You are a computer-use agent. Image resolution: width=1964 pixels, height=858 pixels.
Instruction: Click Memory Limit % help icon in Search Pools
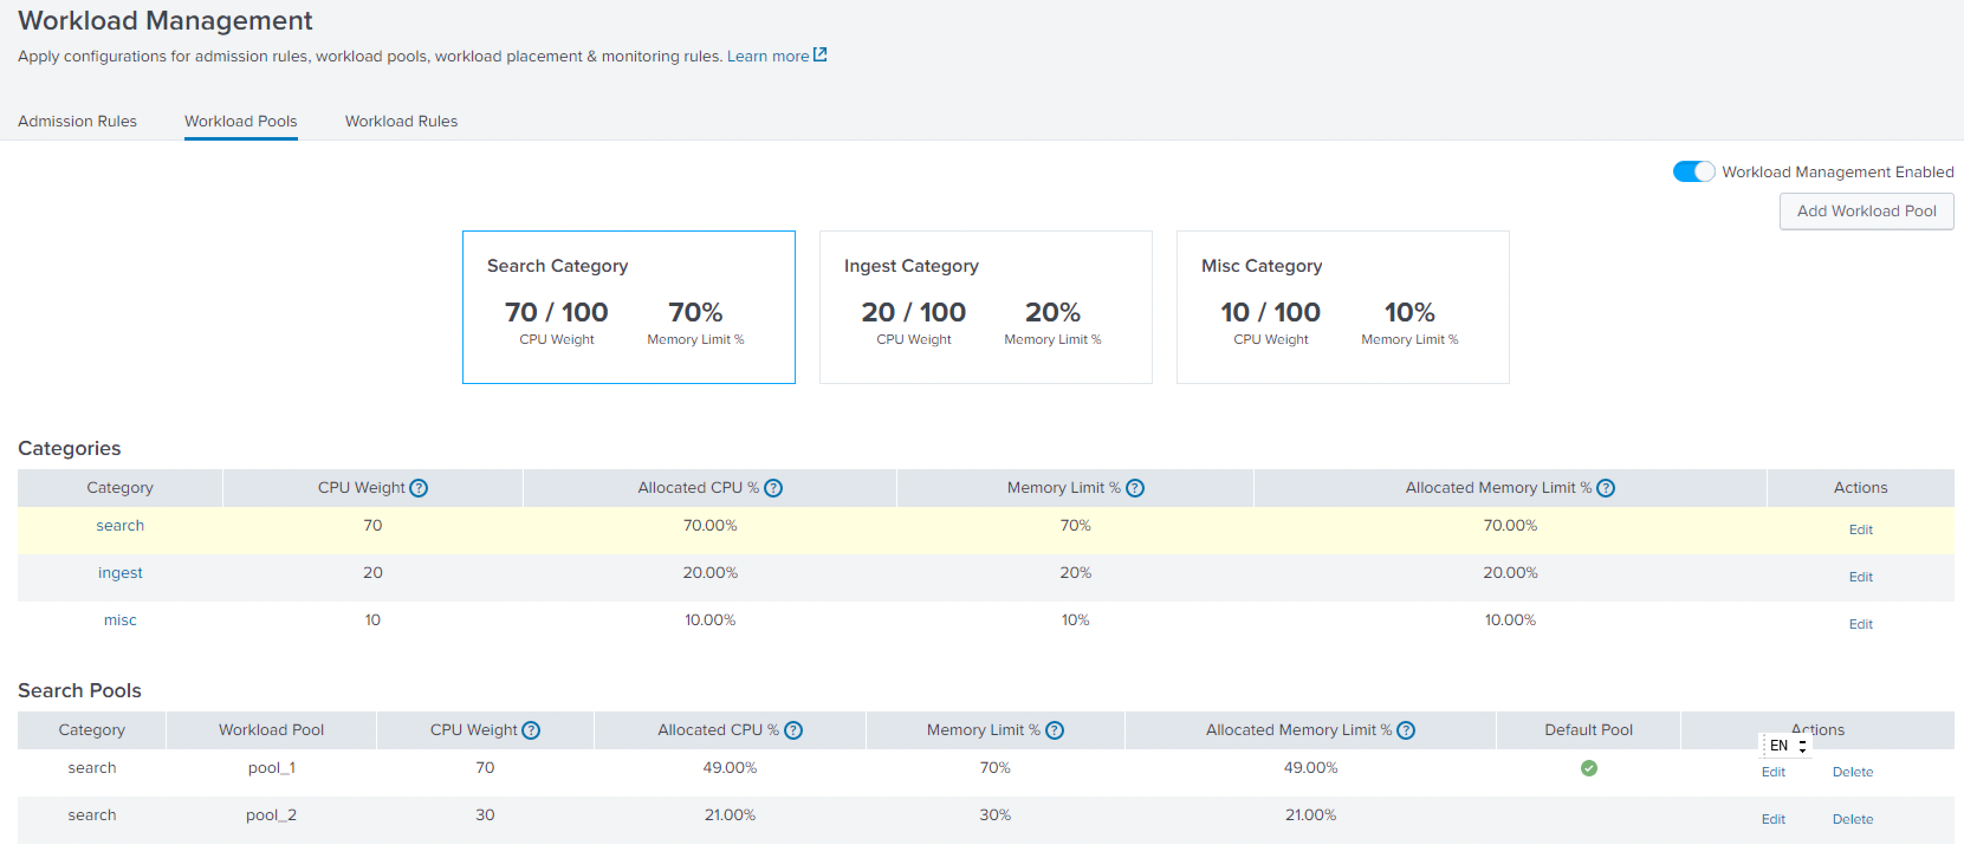[1055, 730]
